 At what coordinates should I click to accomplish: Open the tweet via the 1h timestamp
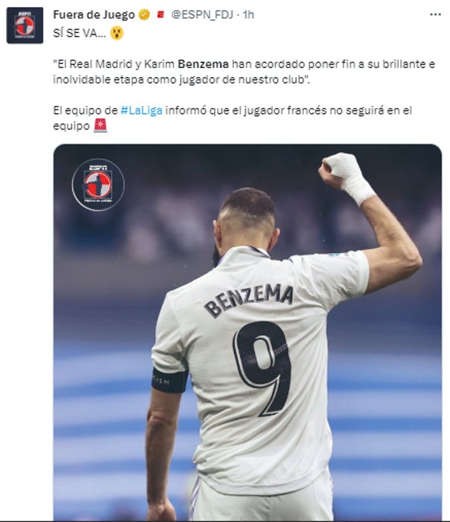248,15
